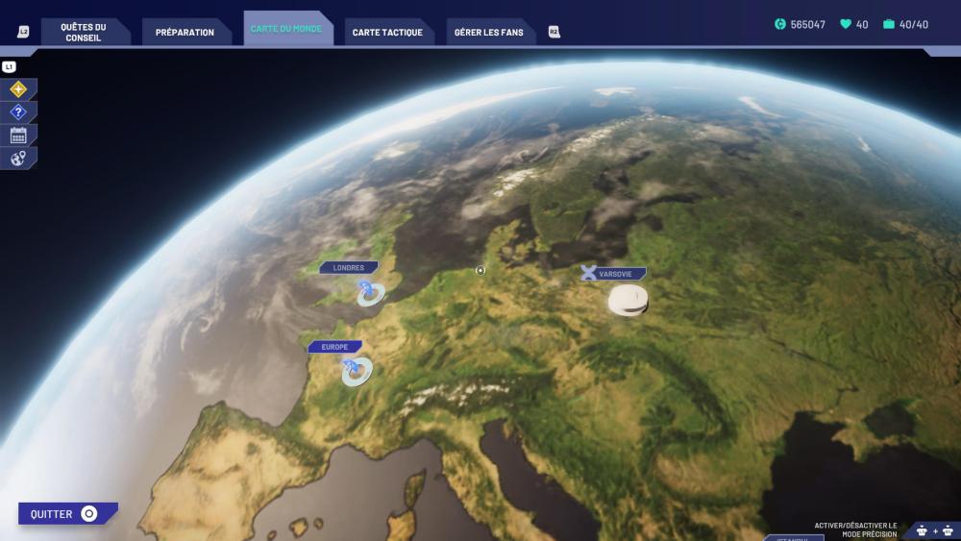Click the L2 previous-tab icon
The height and width of the screenshot is (541, 961).
23,32
